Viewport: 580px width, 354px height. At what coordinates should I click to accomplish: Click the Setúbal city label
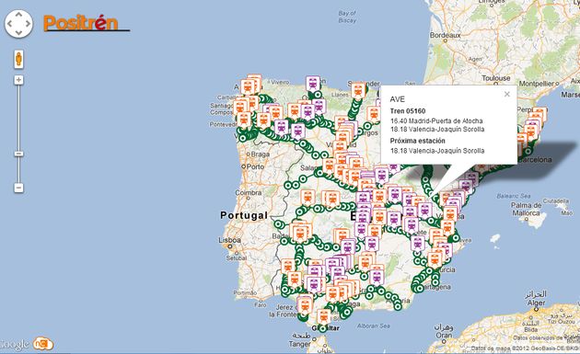pyautogui.click(x=237, y=258)
